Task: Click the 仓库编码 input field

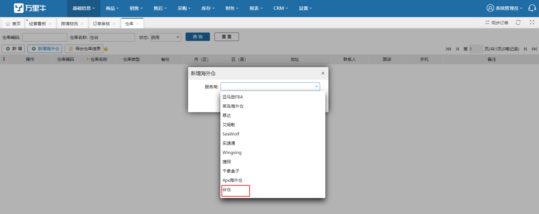Action: click(45, 37)
